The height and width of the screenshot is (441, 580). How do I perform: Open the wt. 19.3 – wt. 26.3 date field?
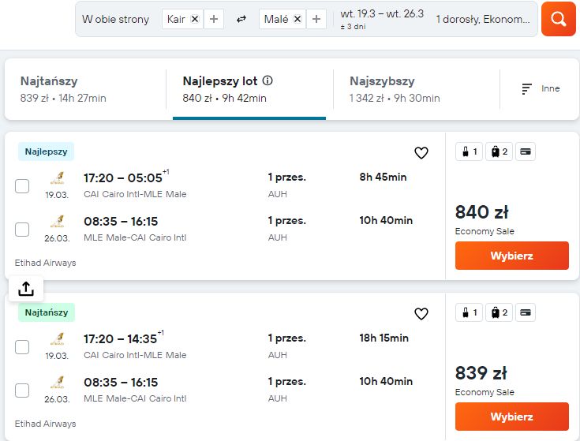tap(382, 19)
